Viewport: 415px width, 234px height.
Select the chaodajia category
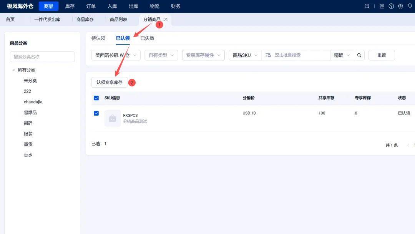pos(33,102)
